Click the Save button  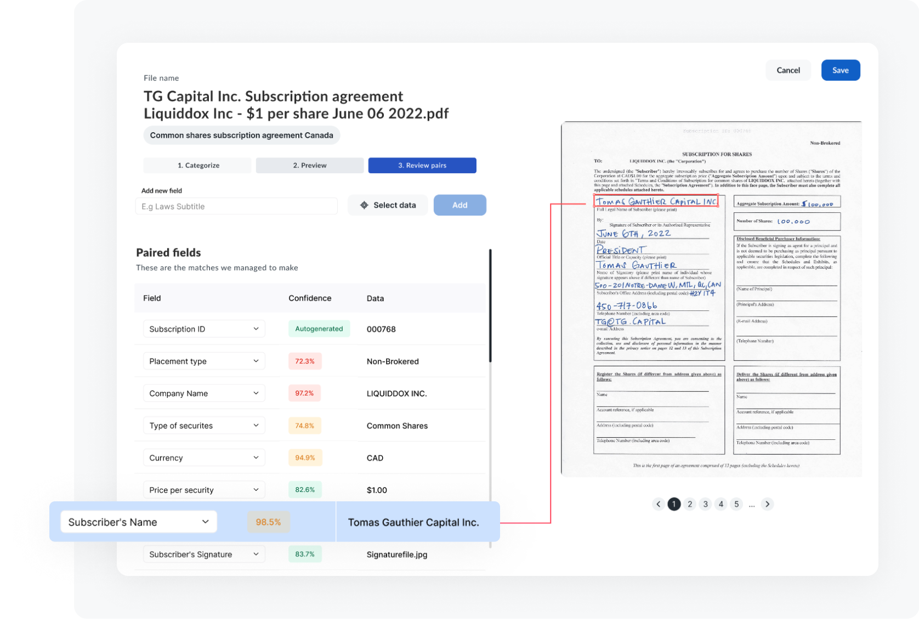click(x=840, y=70)
